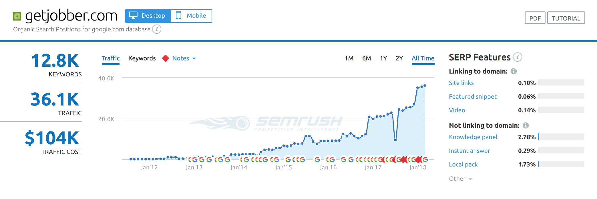Click the getjobber.com favicon icon

(17, 16)
